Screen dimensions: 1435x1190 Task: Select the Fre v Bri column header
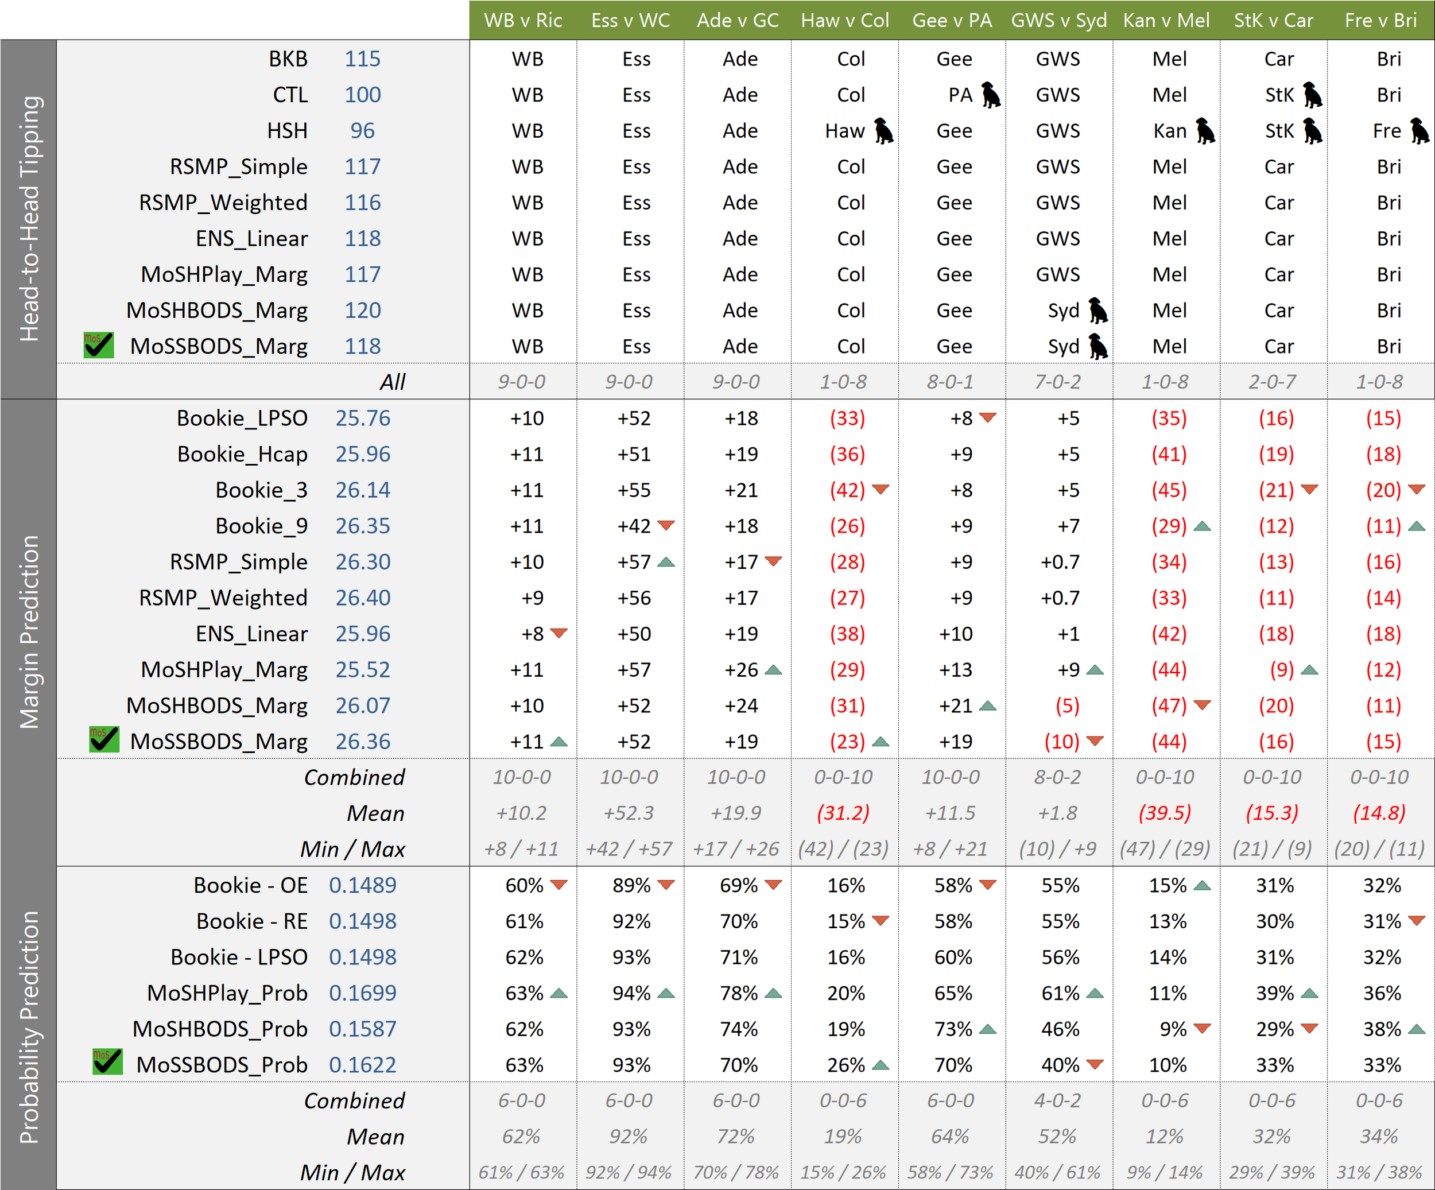point(1381,21)
